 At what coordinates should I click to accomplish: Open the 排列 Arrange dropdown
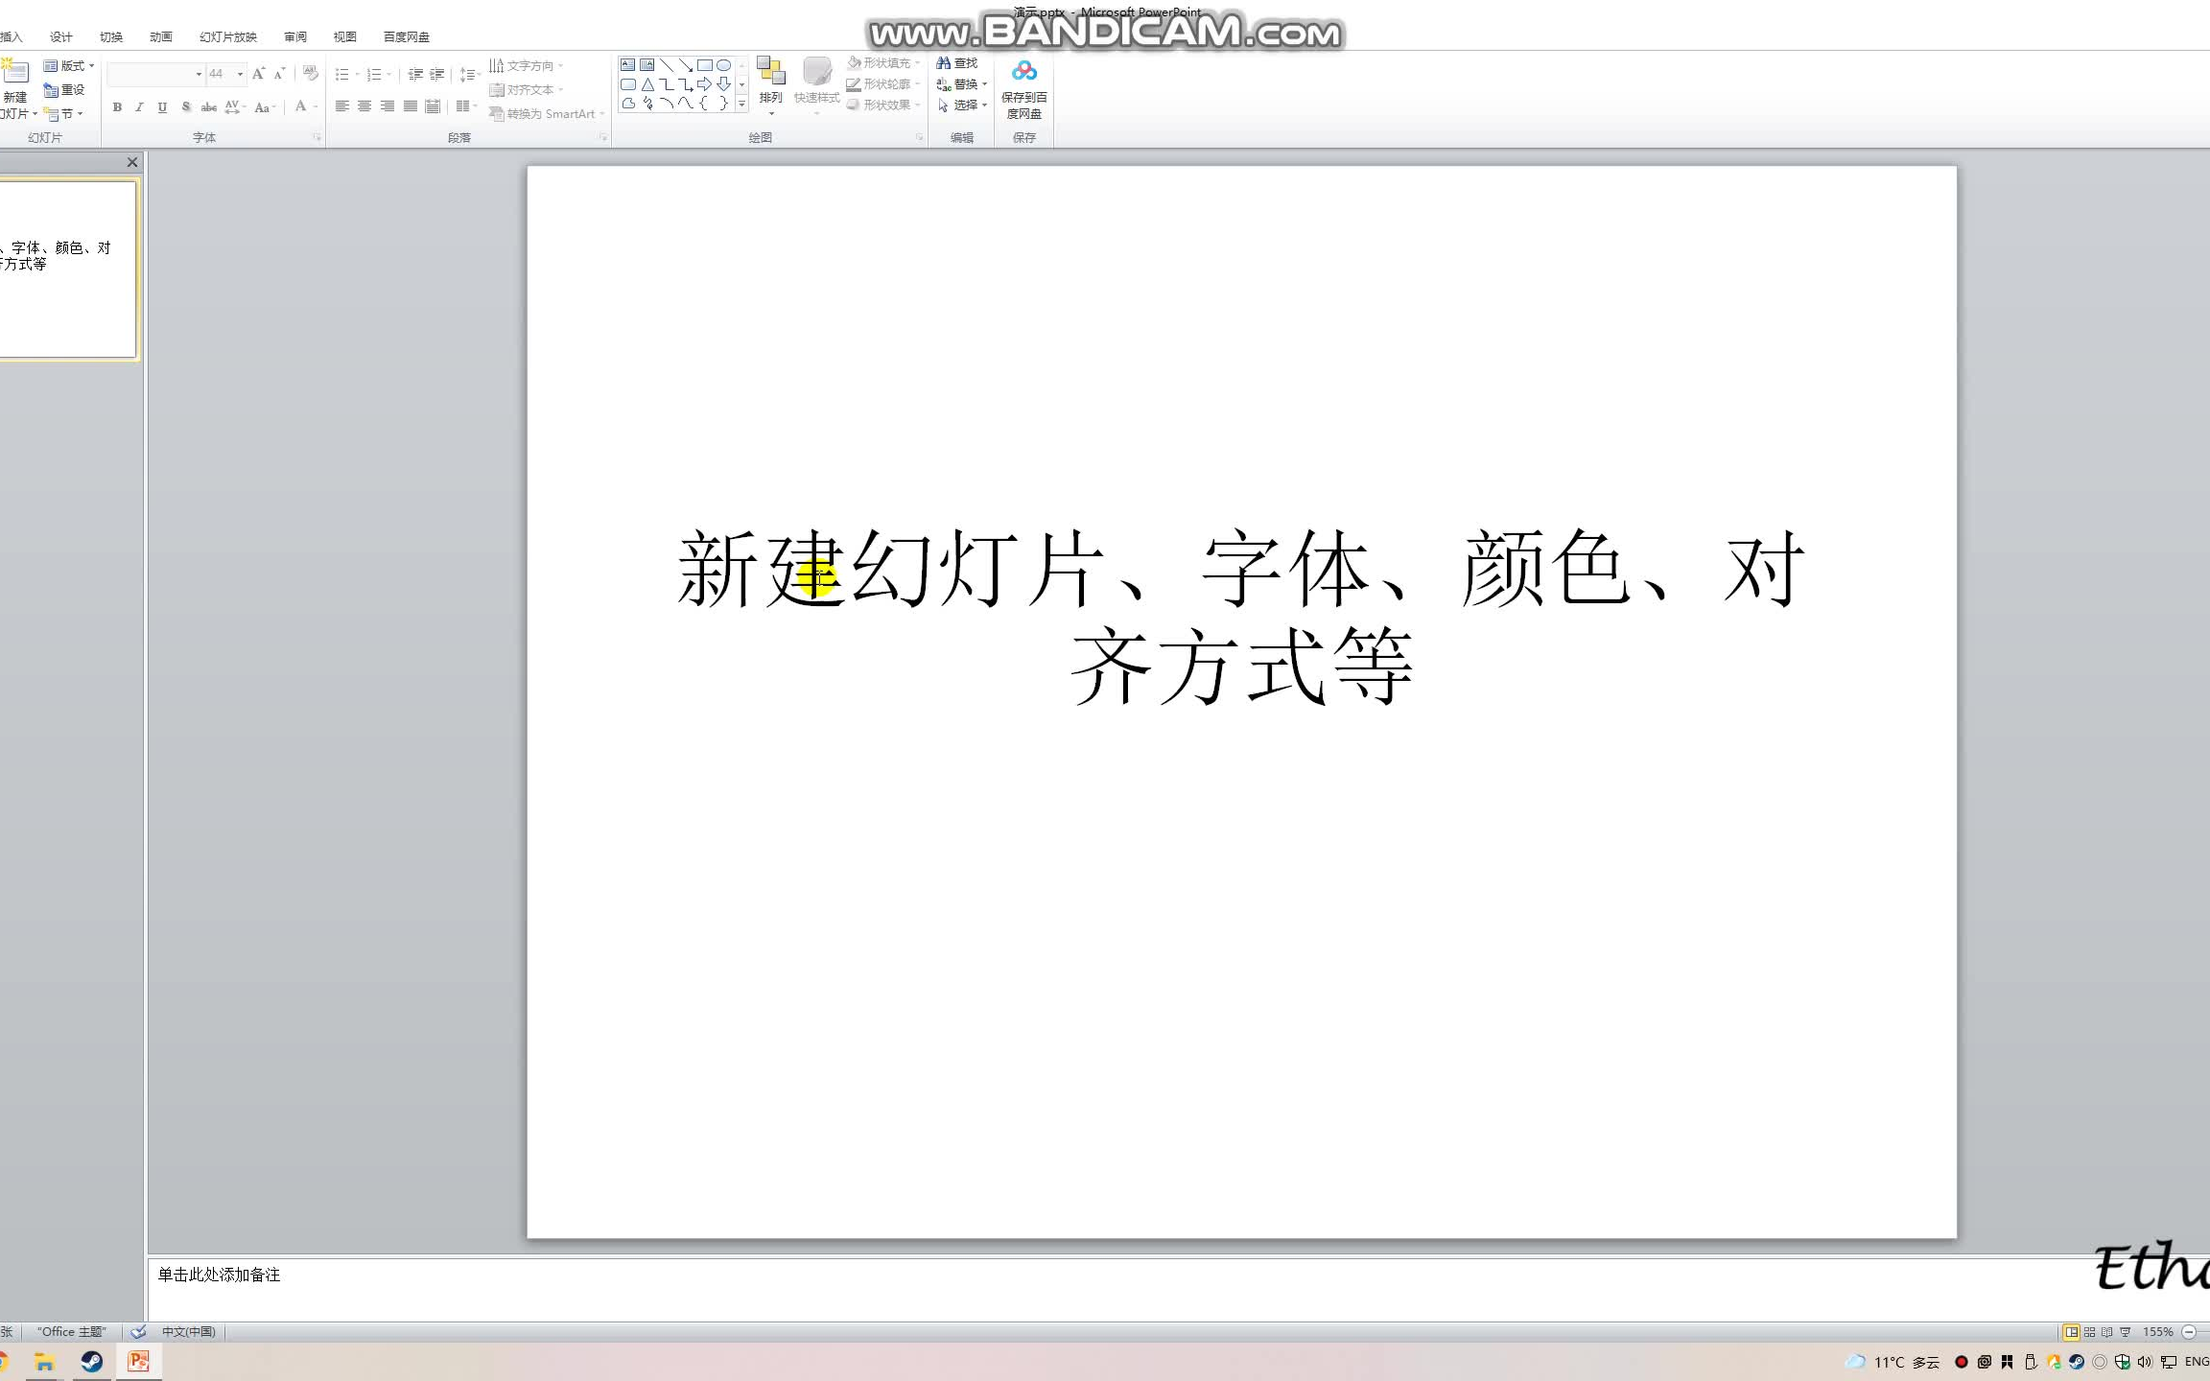click(x=771, y=86)
